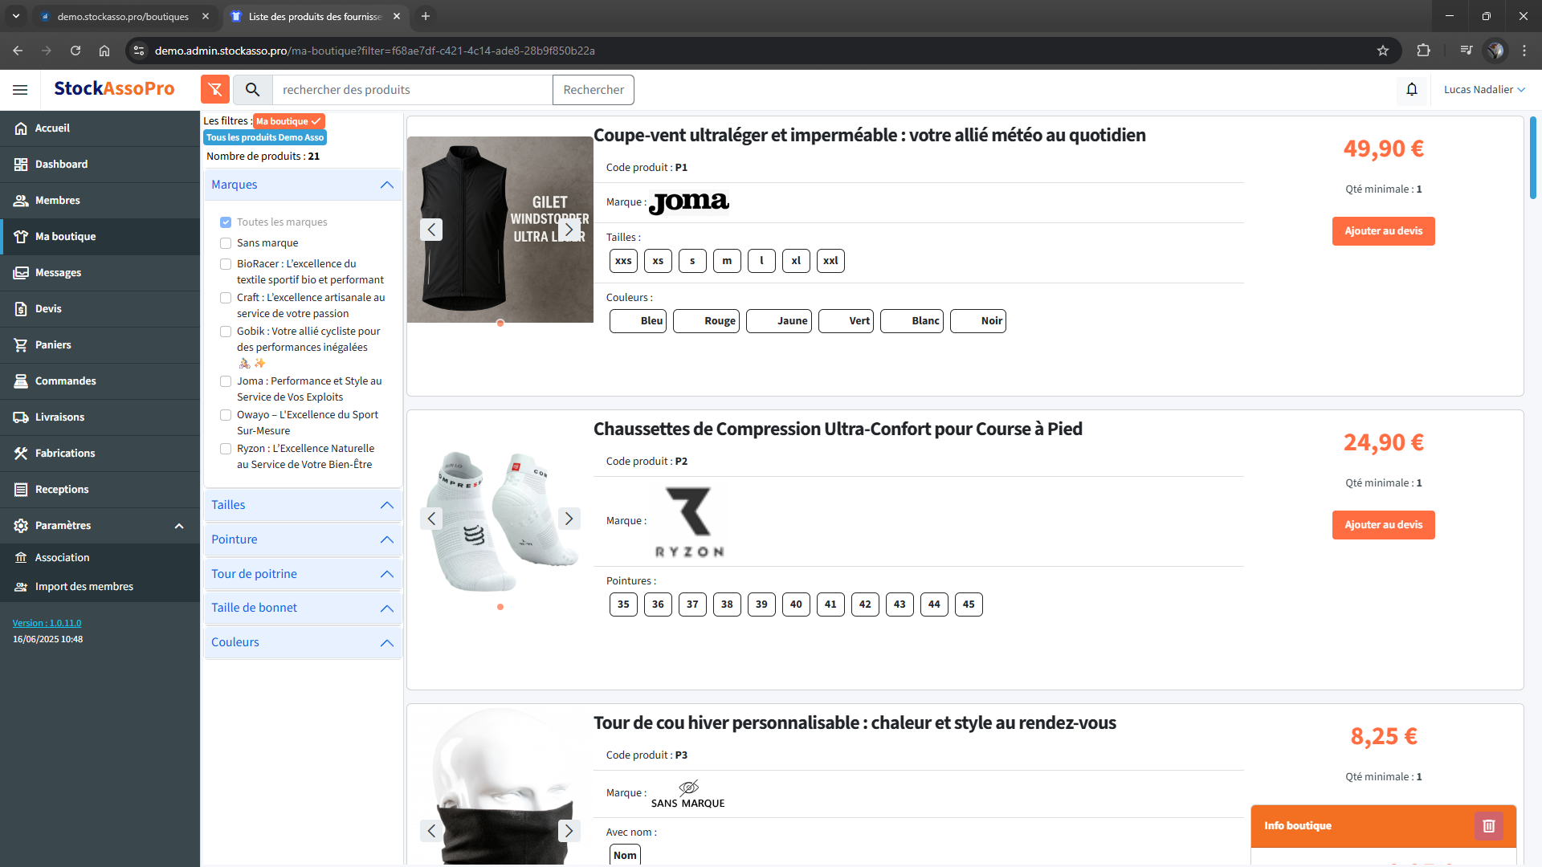Expand the Taille de bonnet filter
Viewport: 1542px width, 867px height.
pyautogui.click(x=303, y=608)
